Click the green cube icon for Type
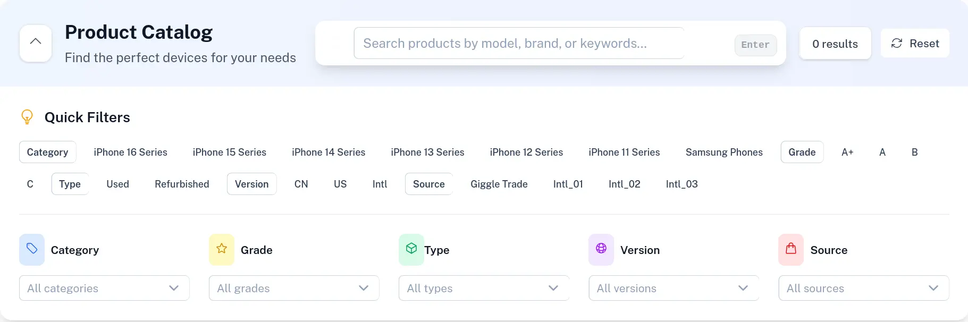 pos(411,250)
